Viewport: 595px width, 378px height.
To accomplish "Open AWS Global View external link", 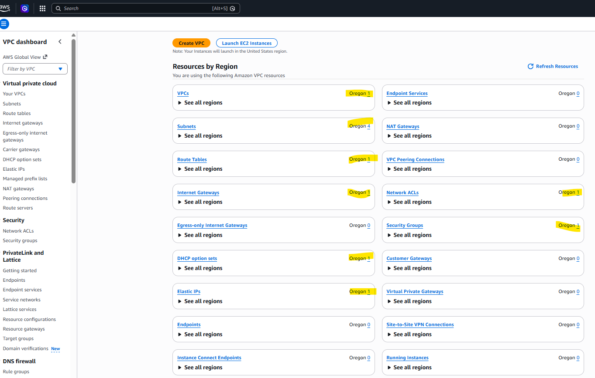I will [24, 57].
